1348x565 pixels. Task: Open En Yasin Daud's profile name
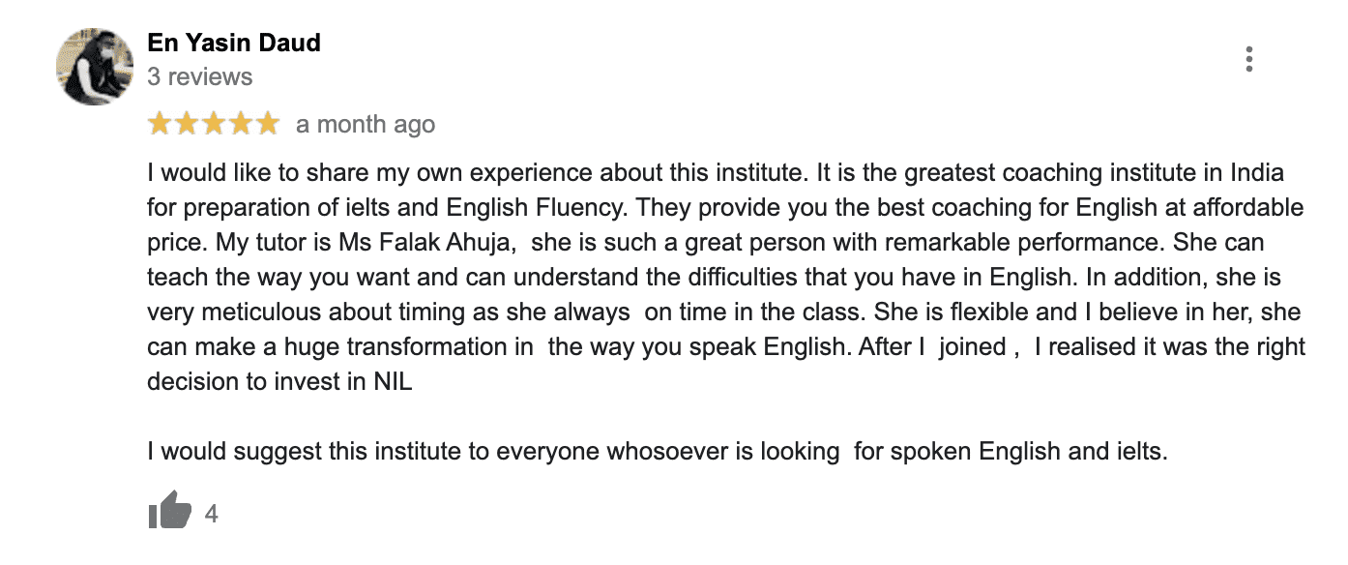(233, 43)
